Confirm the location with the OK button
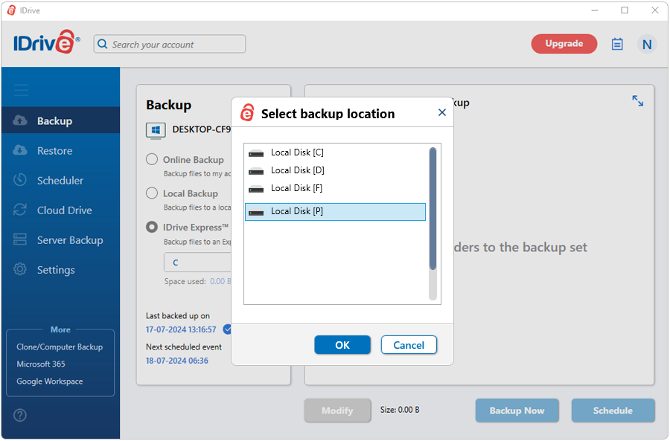670x441 pixels. coord(342,345)
